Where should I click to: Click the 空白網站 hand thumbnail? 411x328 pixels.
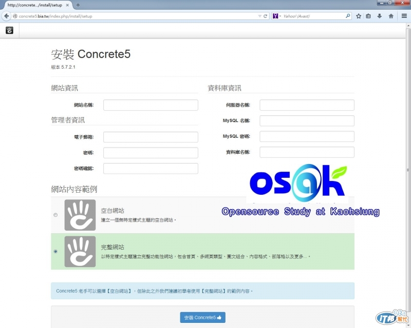click(80, 215)
